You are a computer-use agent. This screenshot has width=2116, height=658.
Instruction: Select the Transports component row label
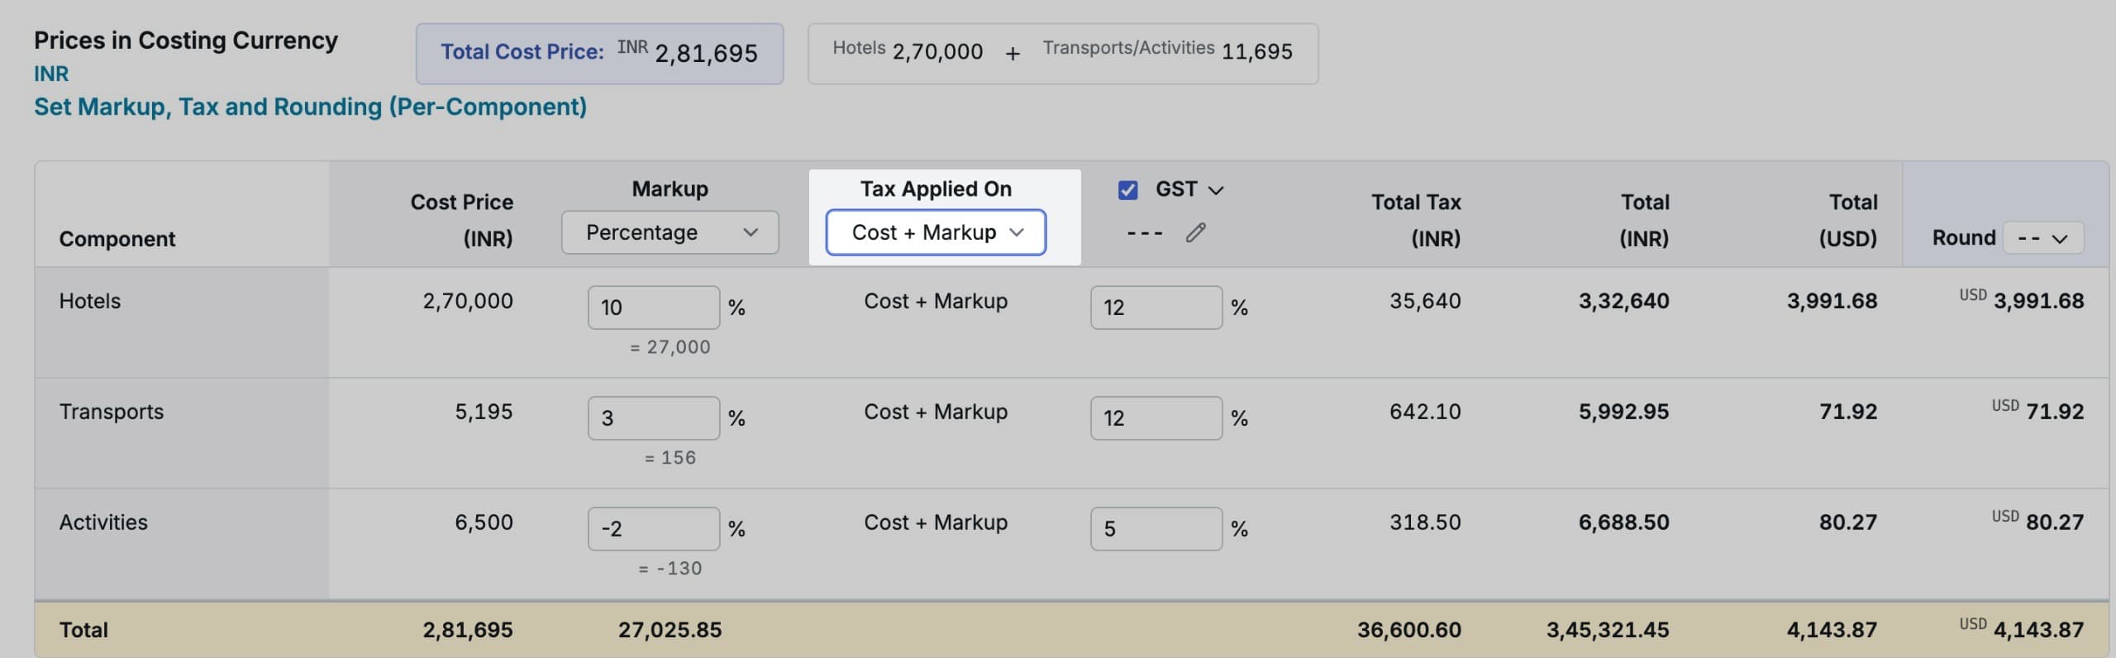point(112,412)
